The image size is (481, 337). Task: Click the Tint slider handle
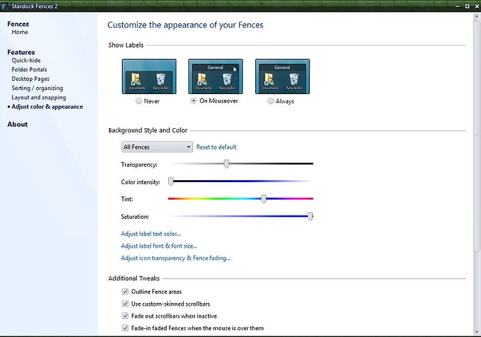point(263,199)
